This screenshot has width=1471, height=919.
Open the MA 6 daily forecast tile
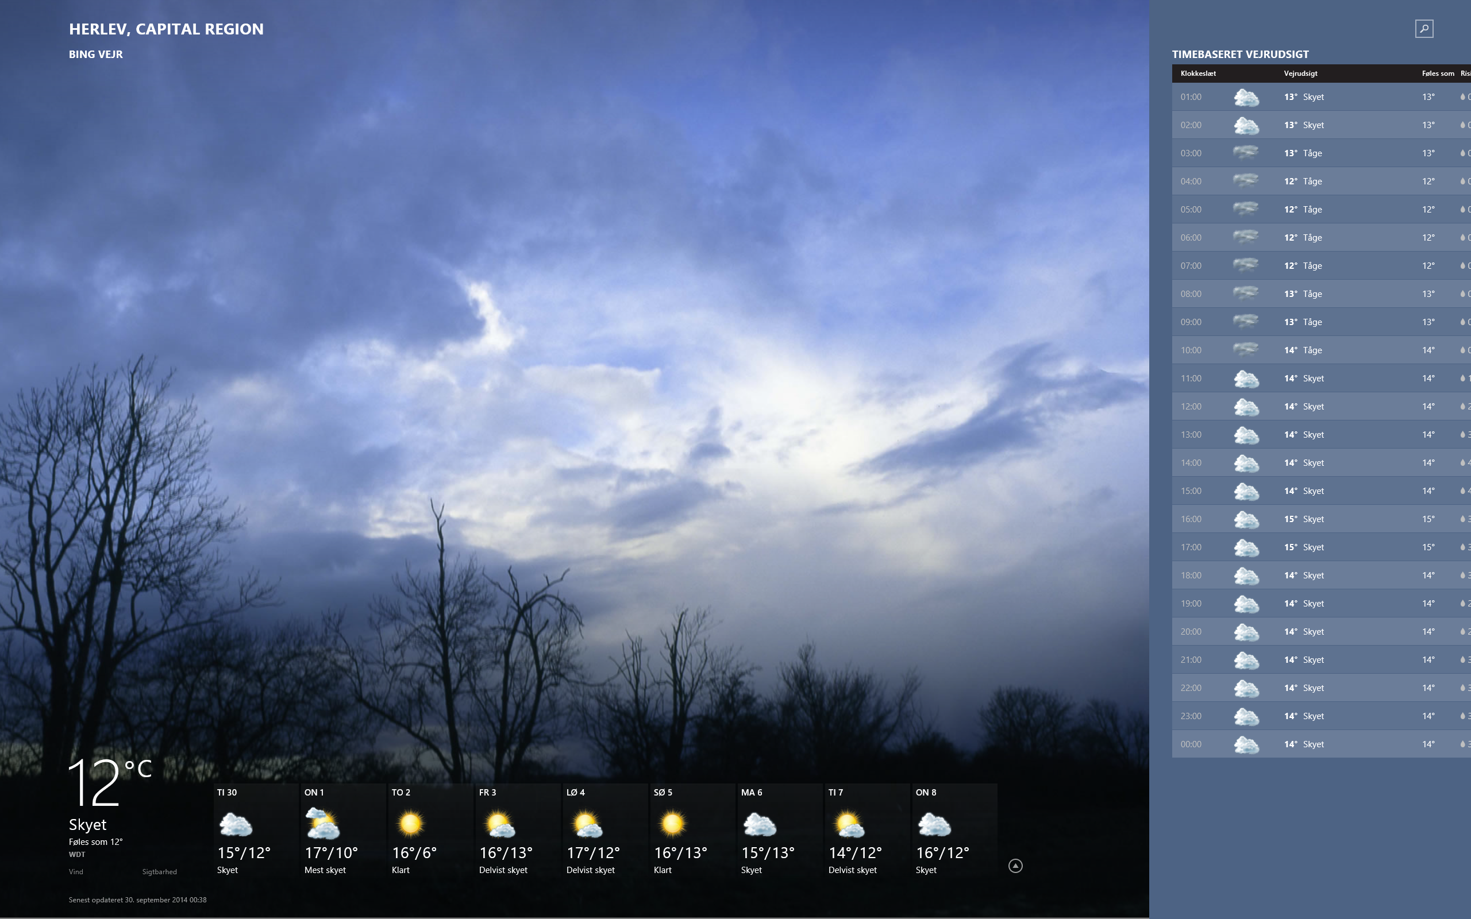(x=778, y=831)
